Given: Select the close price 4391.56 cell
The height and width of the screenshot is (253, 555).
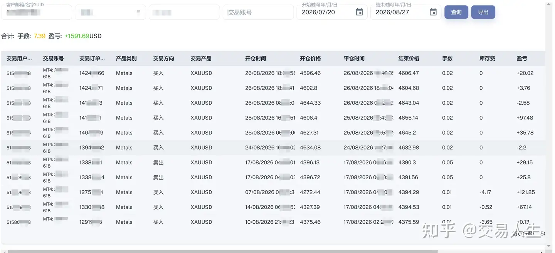Looking at the screenshot, I should (409, 177).
